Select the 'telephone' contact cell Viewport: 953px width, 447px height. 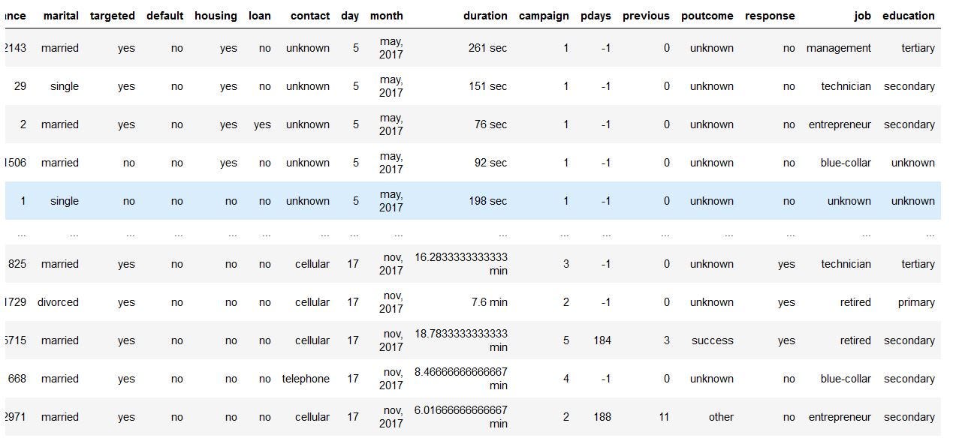pos(306,379)
